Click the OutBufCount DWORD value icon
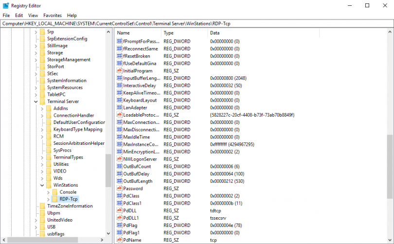The width and height of the screenshot is (394, 244). point(119,166)
